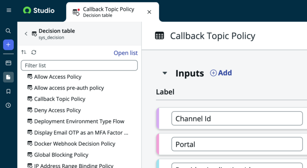Click the sort order icon above filter
Screen dimensions: 307x168
[24, 52]
